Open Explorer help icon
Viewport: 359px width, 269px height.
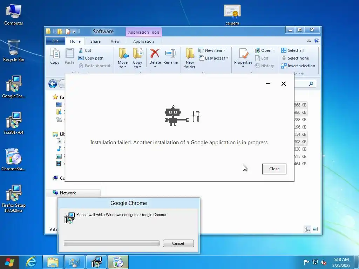317,41
